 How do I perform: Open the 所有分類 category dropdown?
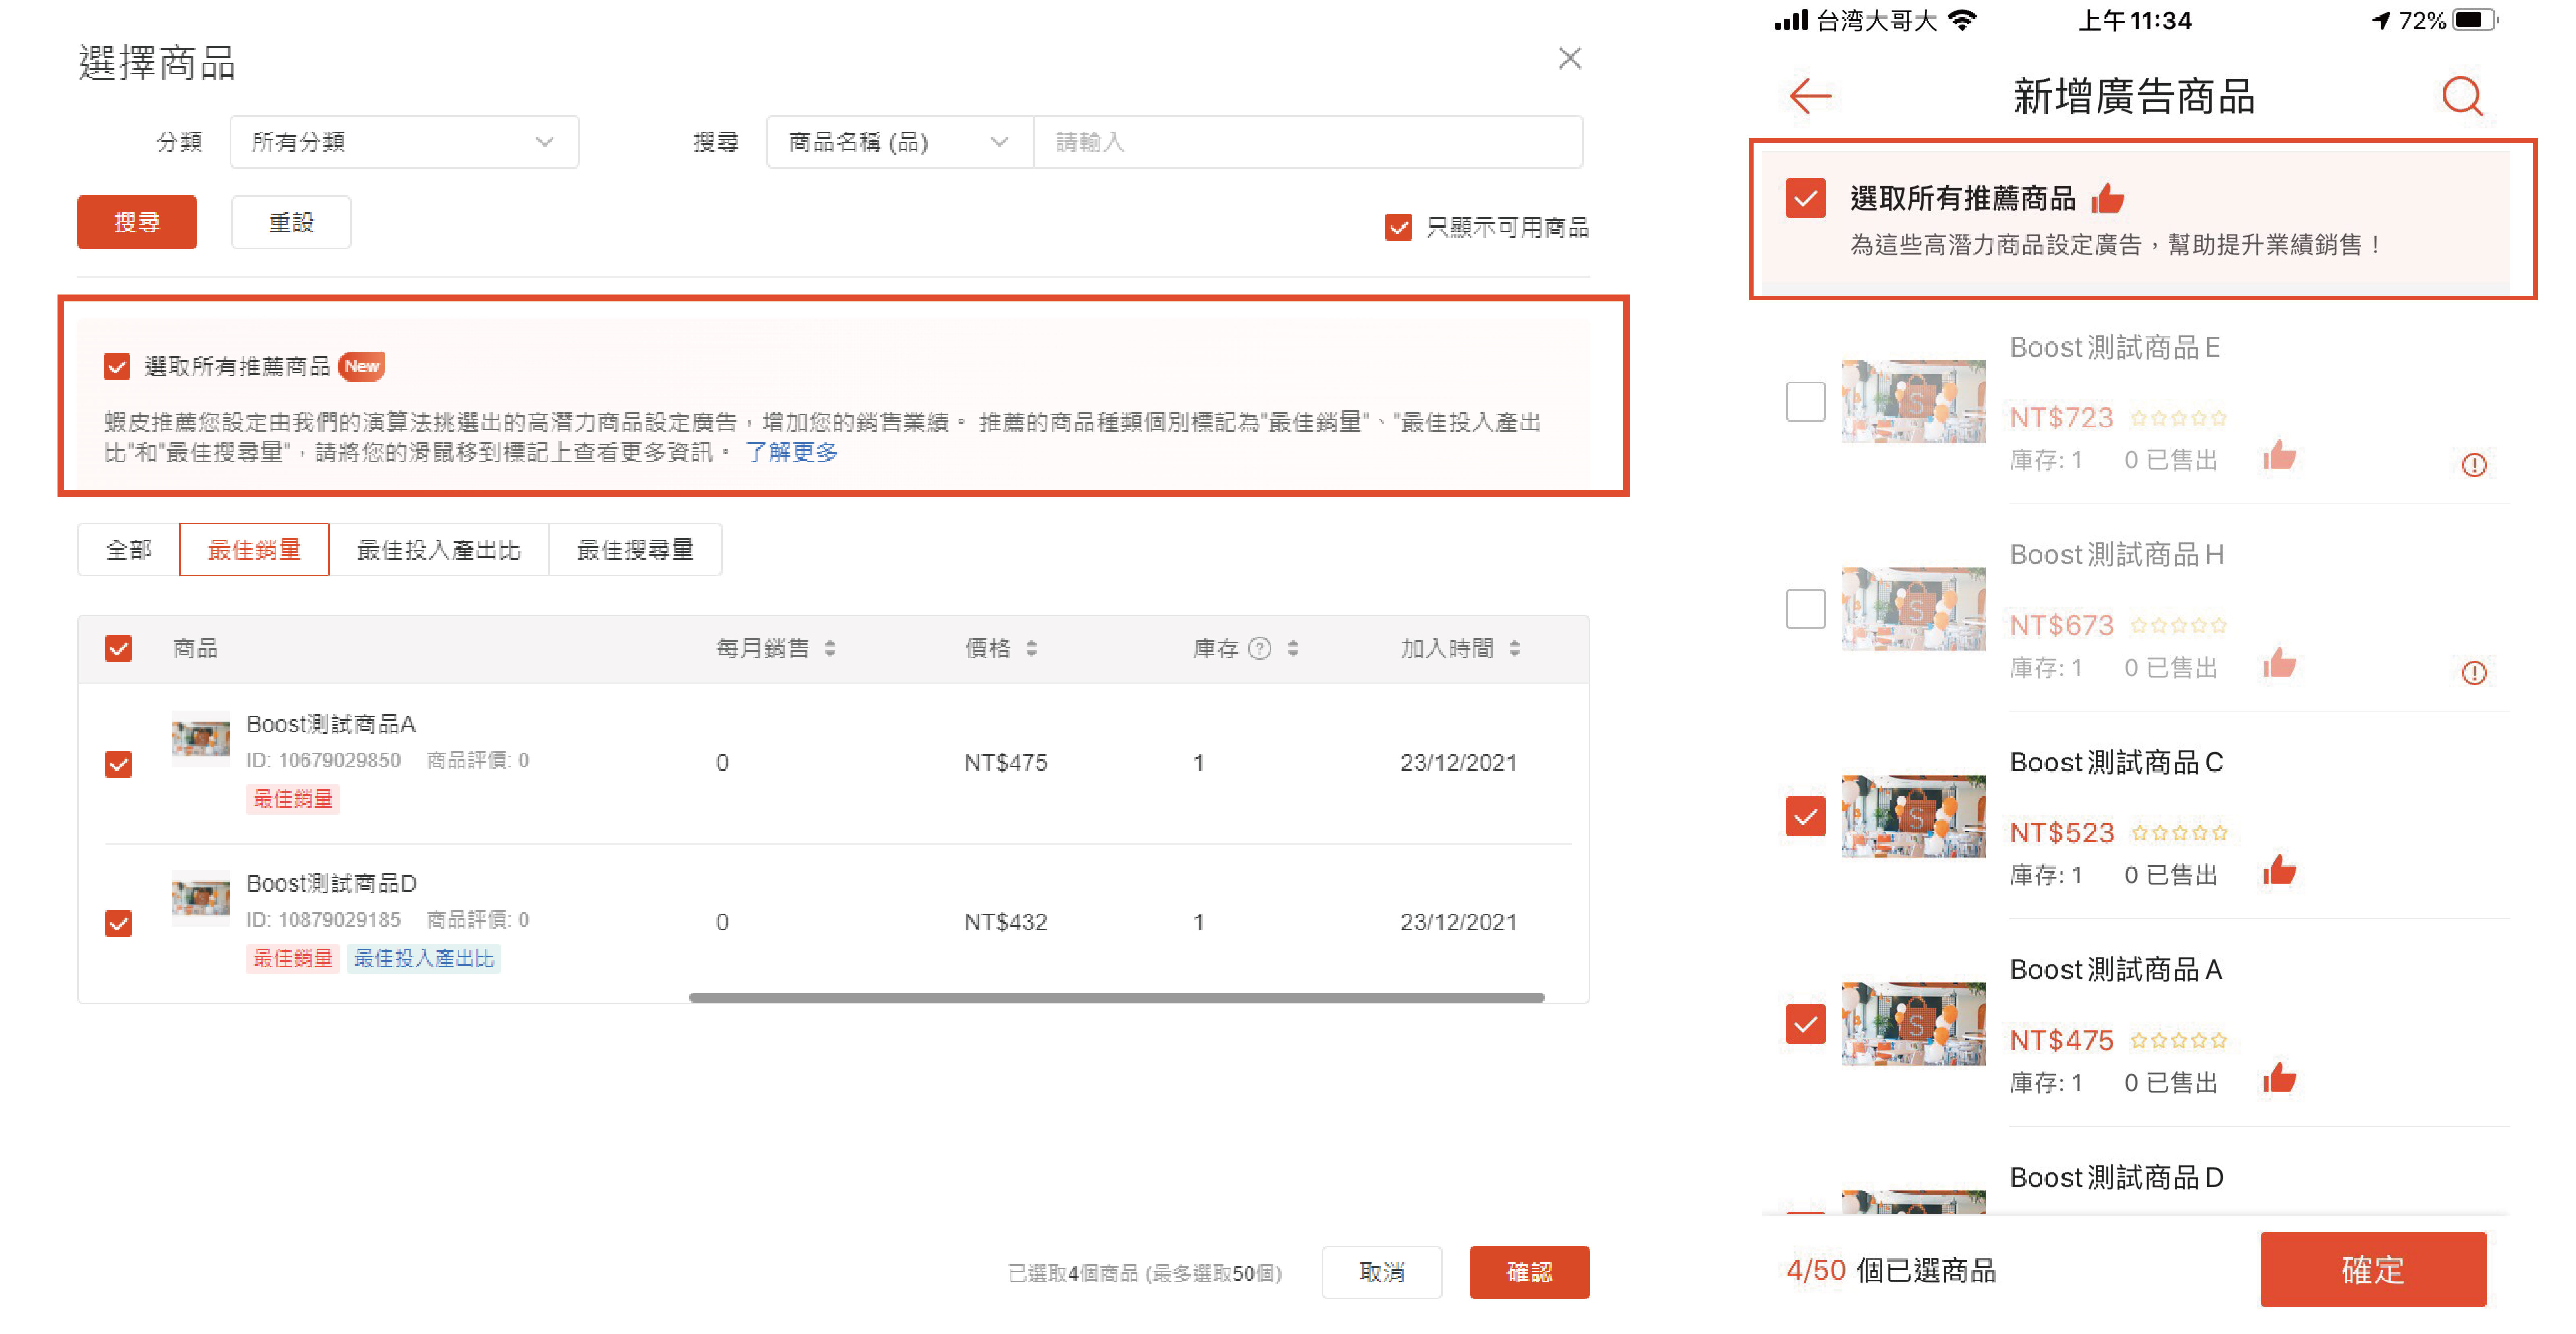[x=404, y=142]
